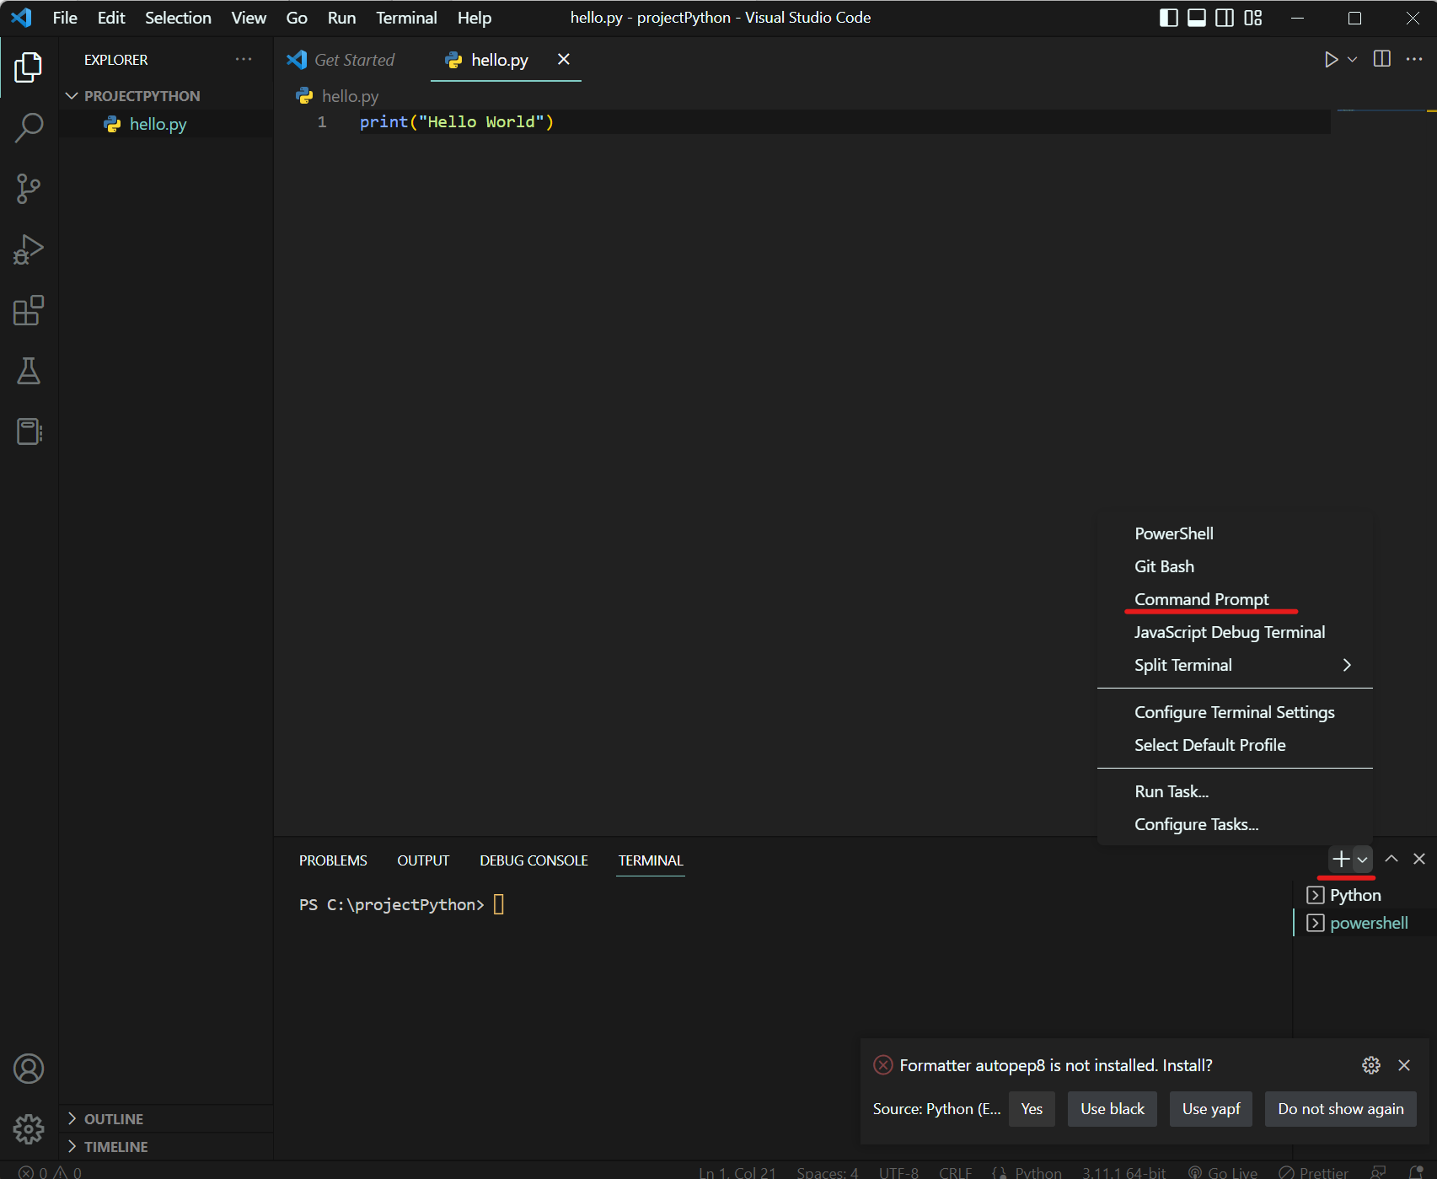The width and height of the screenshot is (1437, 1179).
Task: Open the Search view icon
Action: click(29, 128)
